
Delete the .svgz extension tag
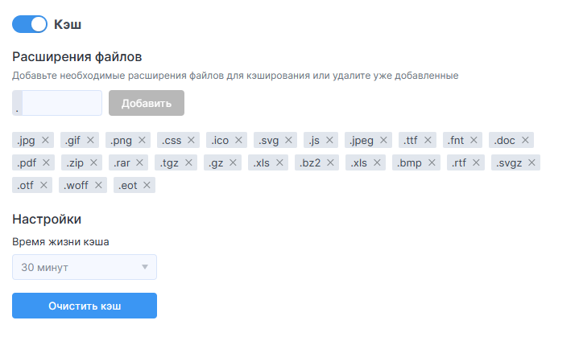[x=531, y=162]
